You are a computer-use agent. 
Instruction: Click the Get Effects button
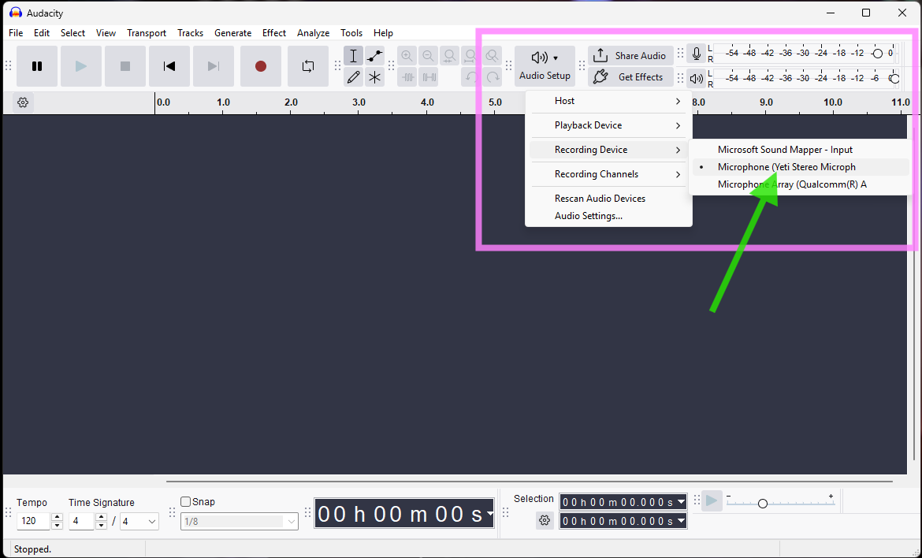630,77
